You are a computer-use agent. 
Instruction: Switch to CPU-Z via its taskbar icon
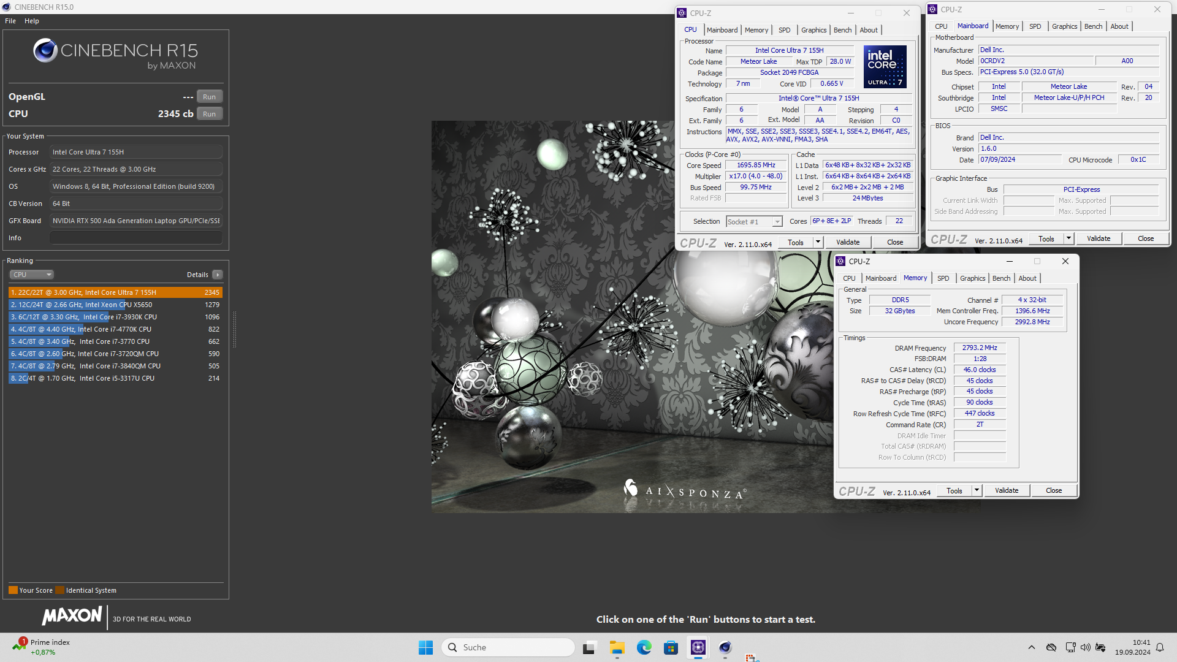(698, 647)
